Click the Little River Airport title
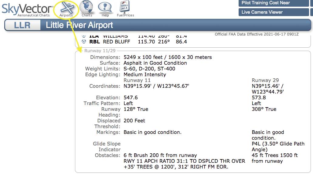313x174 pixels. point(80,25)
